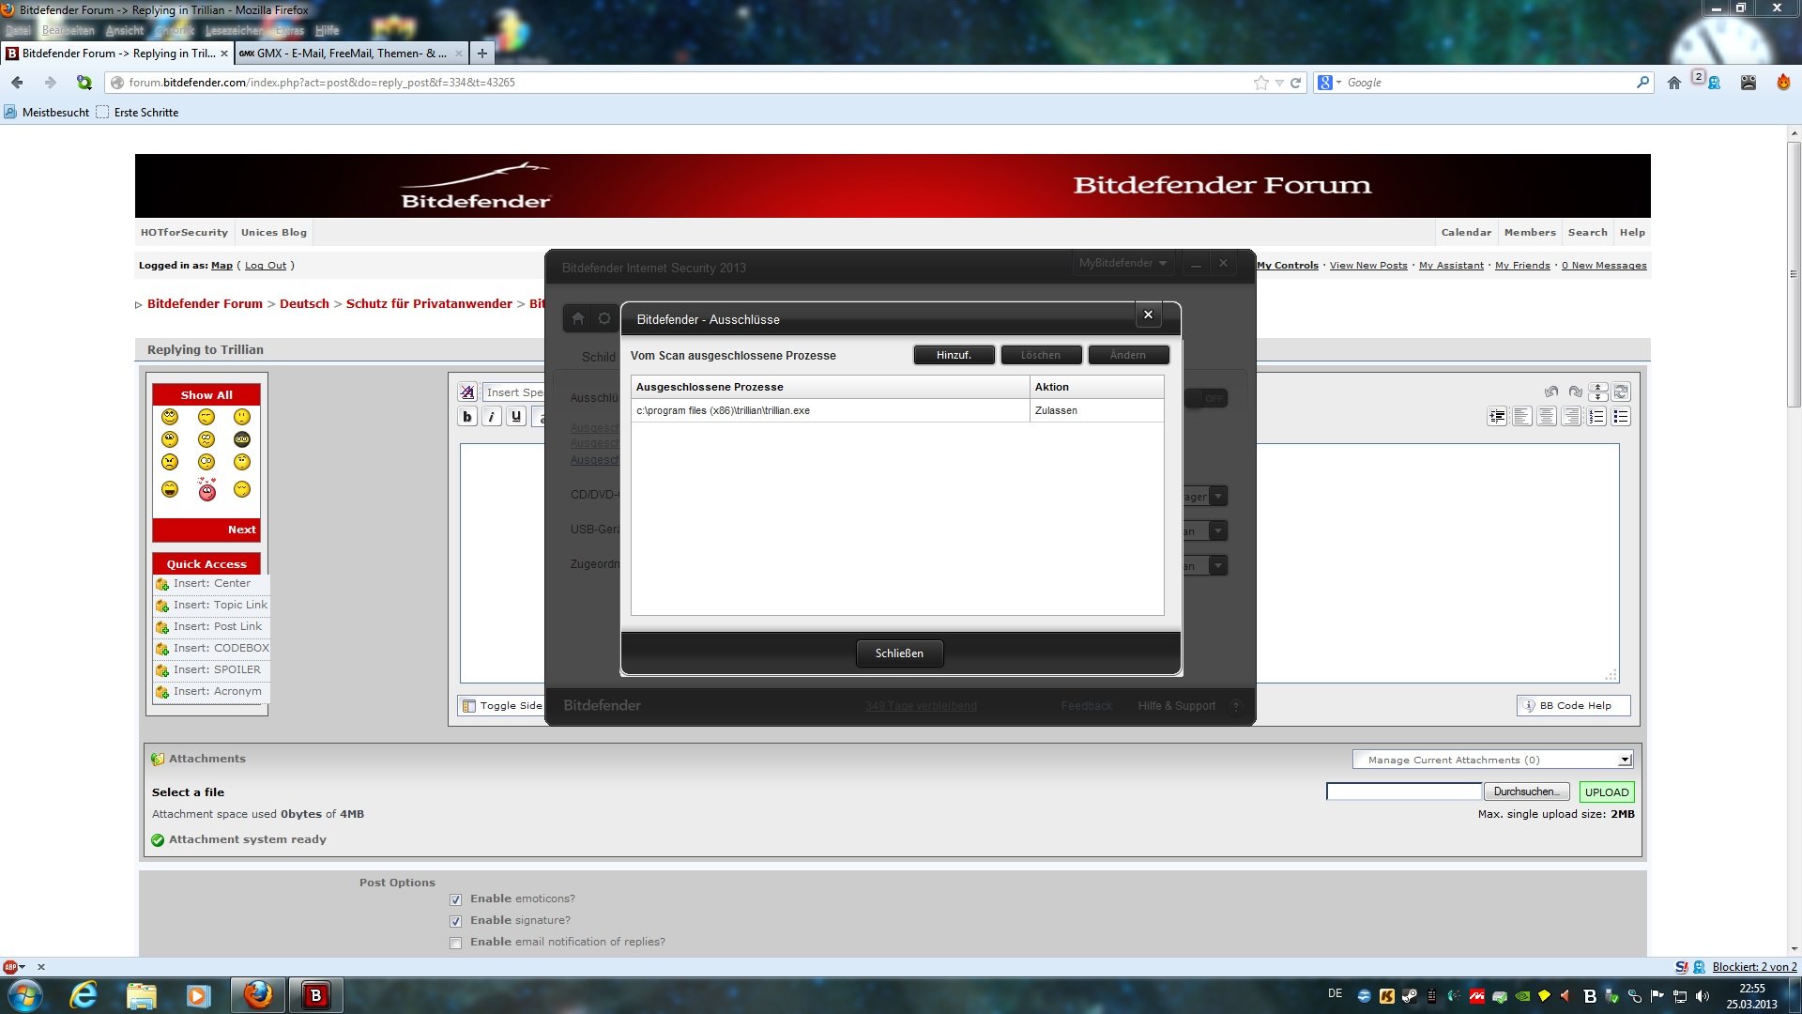Toggle the OFF switch in Bitdefender window
Viewport: 1802px width, 1014px height.
tap(1206, 399)
